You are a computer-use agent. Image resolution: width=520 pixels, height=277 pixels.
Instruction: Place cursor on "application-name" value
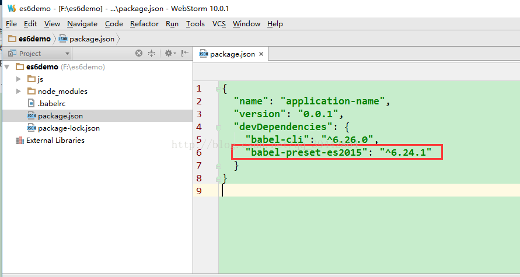[x=333, y=101]
